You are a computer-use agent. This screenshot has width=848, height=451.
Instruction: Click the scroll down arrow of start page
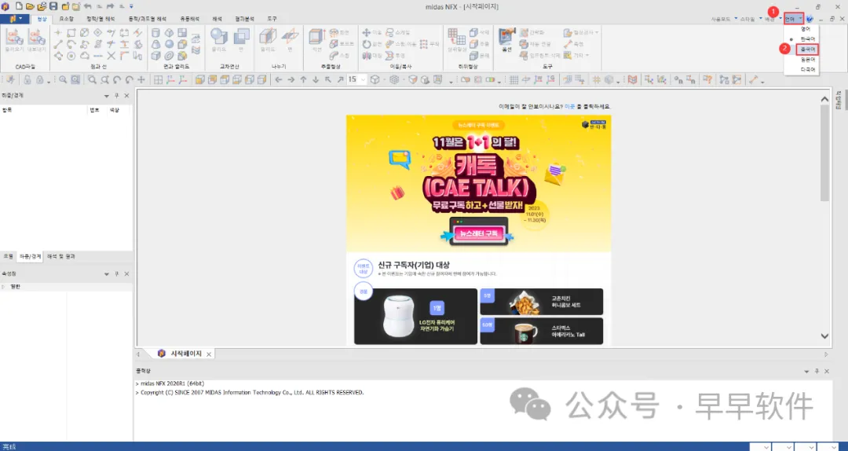[x=824, y=336]
